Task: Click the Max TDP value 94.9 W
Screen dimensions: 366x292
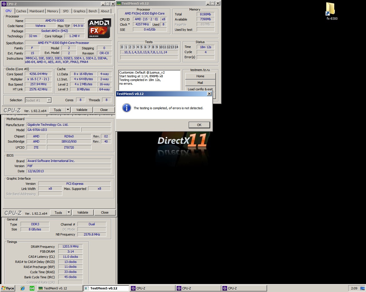Action: pyautogui.click(x=78, y=26)
